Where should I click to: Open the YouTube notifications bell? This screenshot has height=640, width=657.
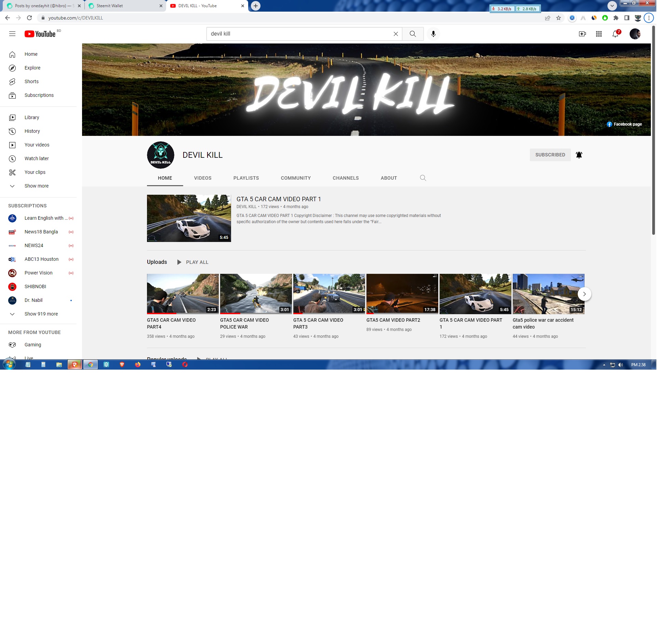click(x=615, y=34)
